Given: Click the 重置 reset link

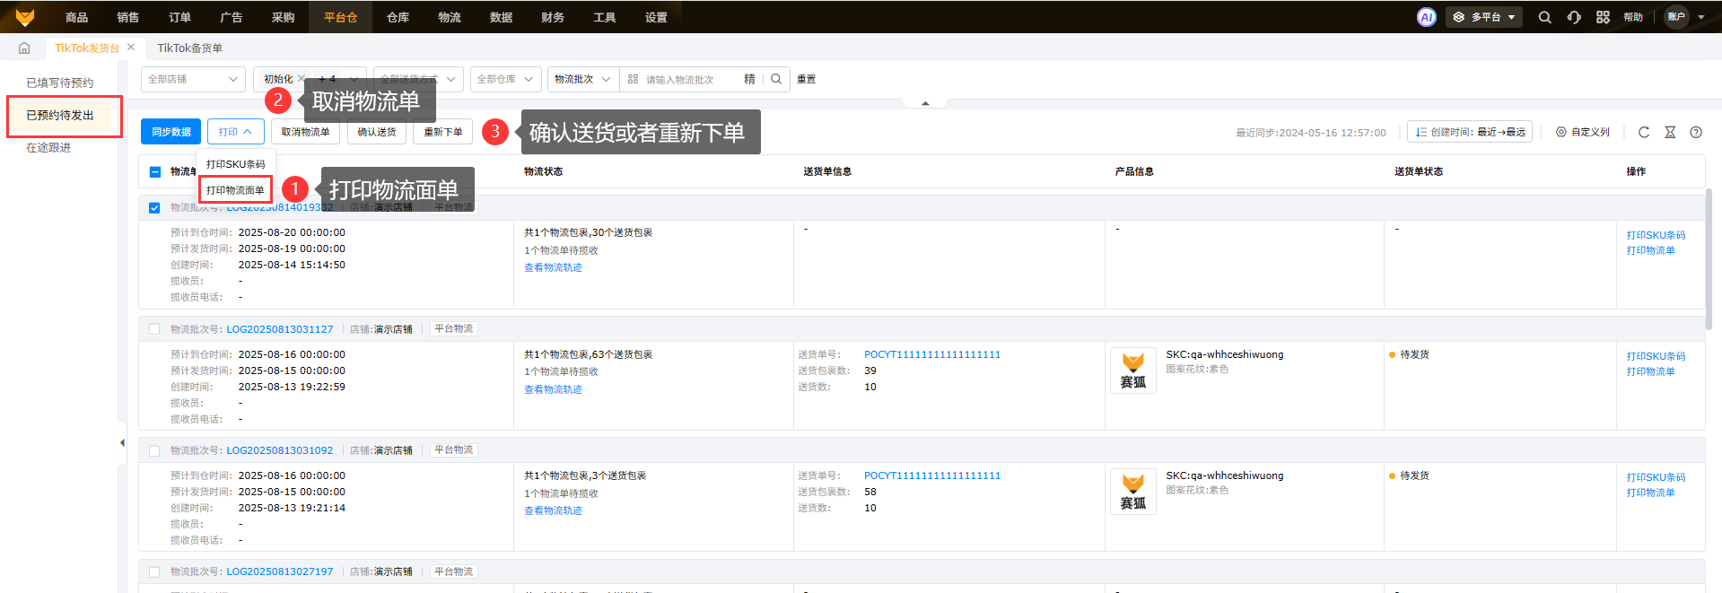Looking at the screenshot, I should click(806, 79).
